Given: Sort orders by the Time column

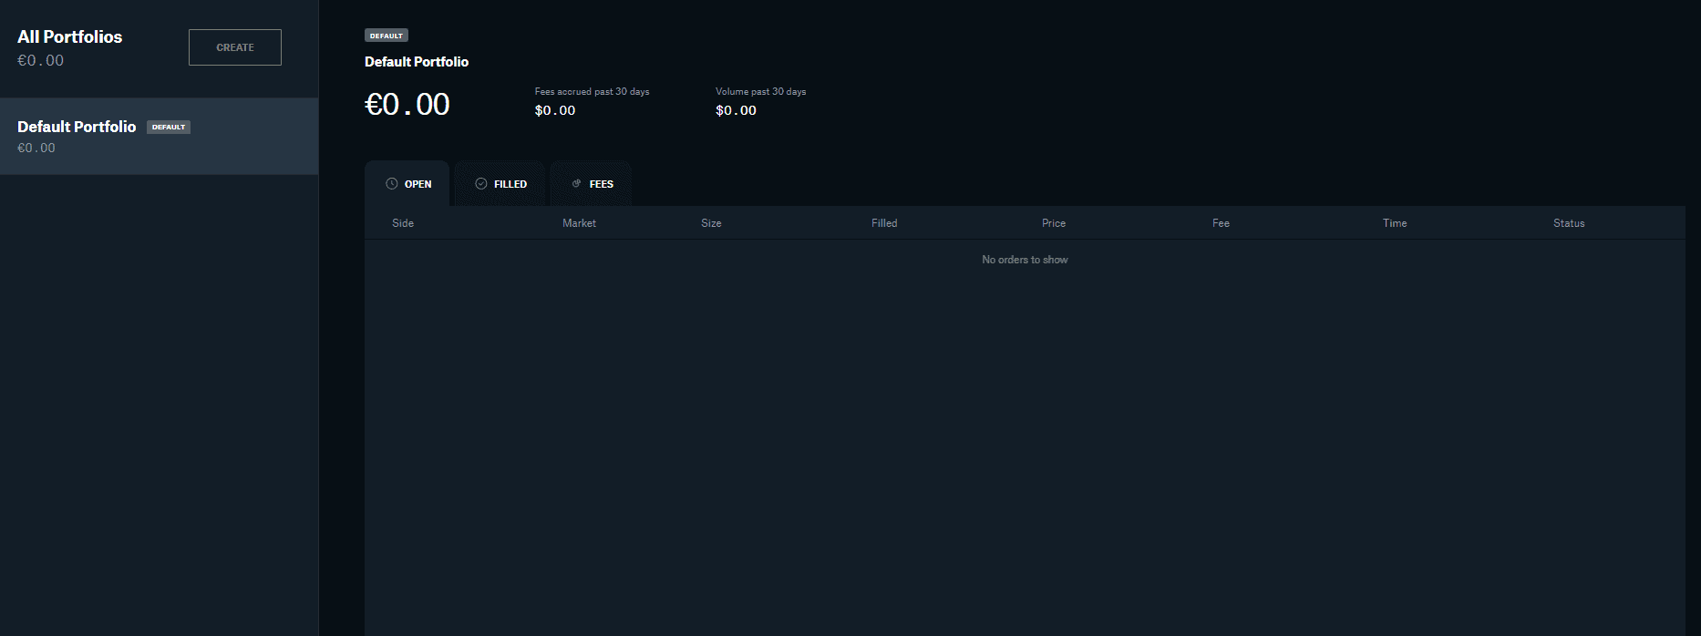Looking at the screenshot, I should (1395, 223).
